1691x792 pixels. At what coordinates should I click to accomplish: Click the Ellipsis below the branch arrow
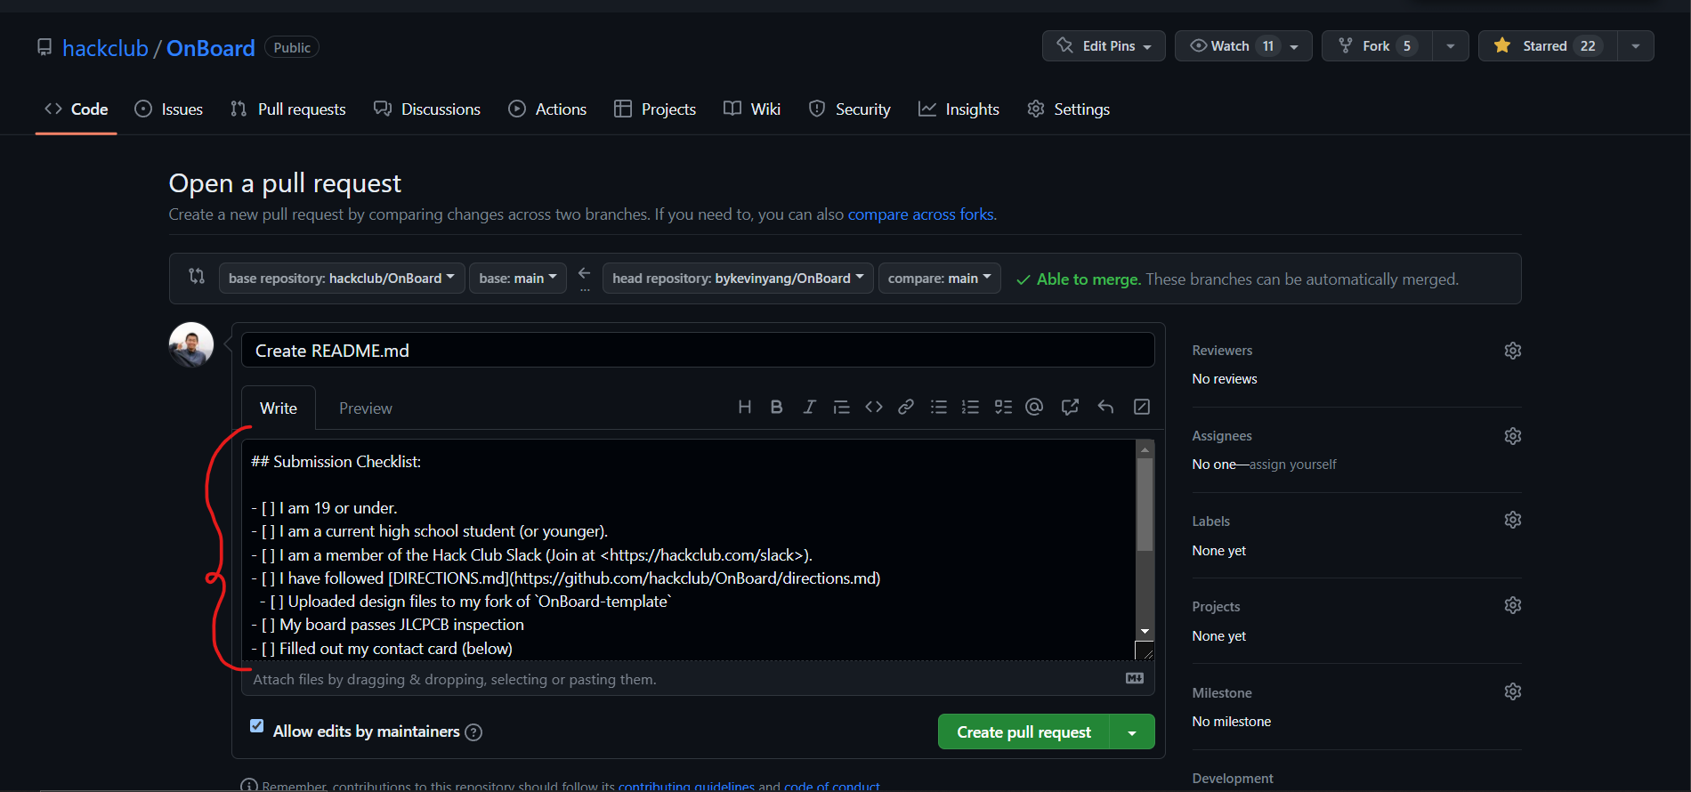click(585, 290)
